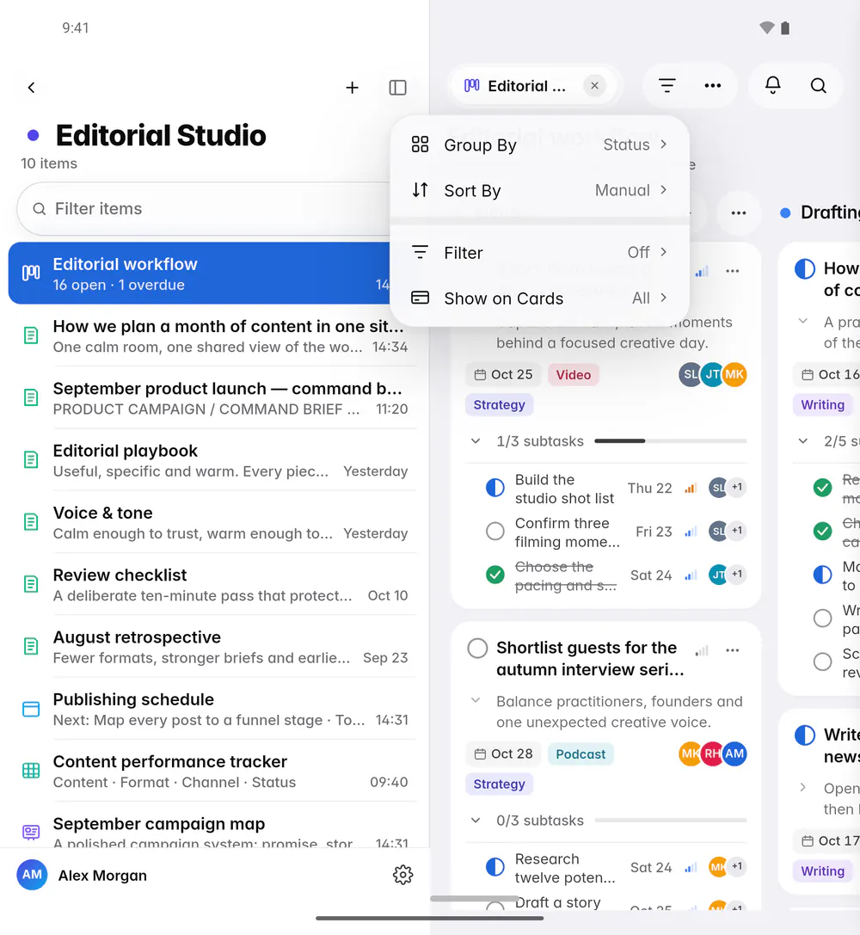The width and height of the screenshot is (860, 935).
Task: Open How we plan a month of content
Action: [214, 336]
